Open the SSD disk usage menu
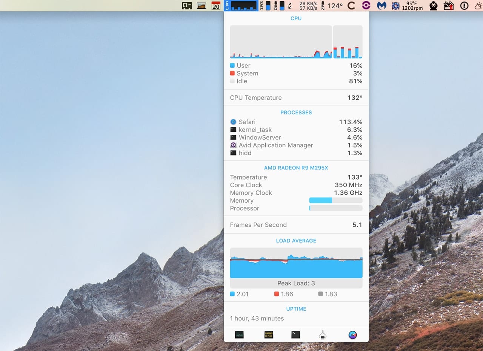The width and height of the screenshot is (483, 351). click(279, 6)
